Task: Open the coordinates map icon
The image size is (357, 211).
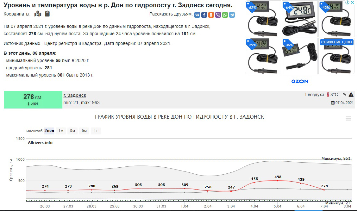Action: (38, 14)
